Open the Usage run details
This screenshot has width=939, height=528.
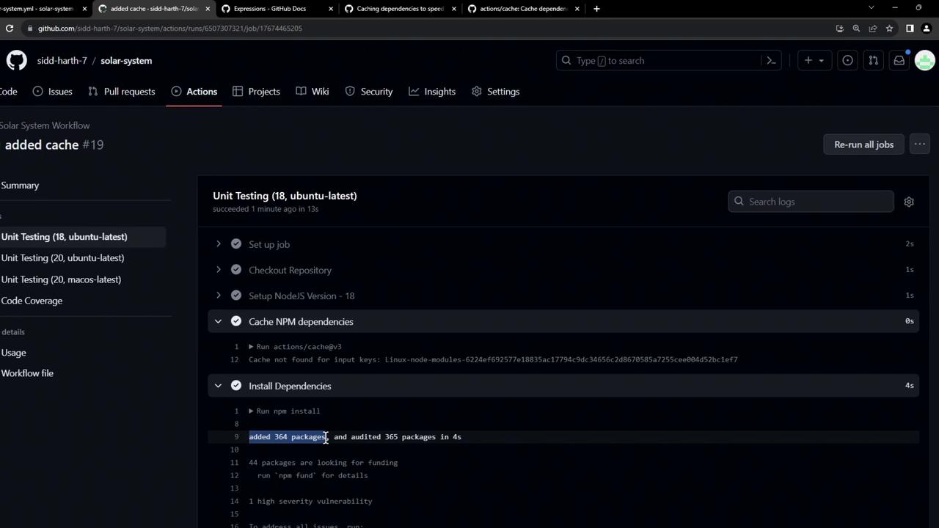point(13,353)
